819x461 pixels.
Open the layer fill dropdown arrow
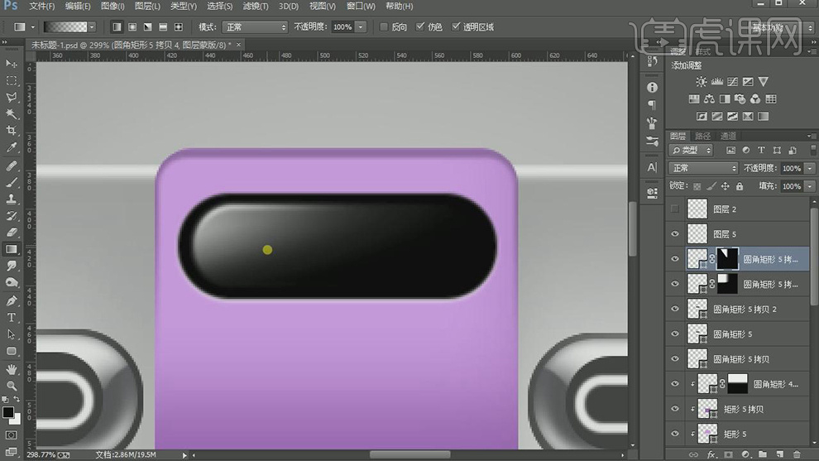pyautogui.click(x=810, y=186)
